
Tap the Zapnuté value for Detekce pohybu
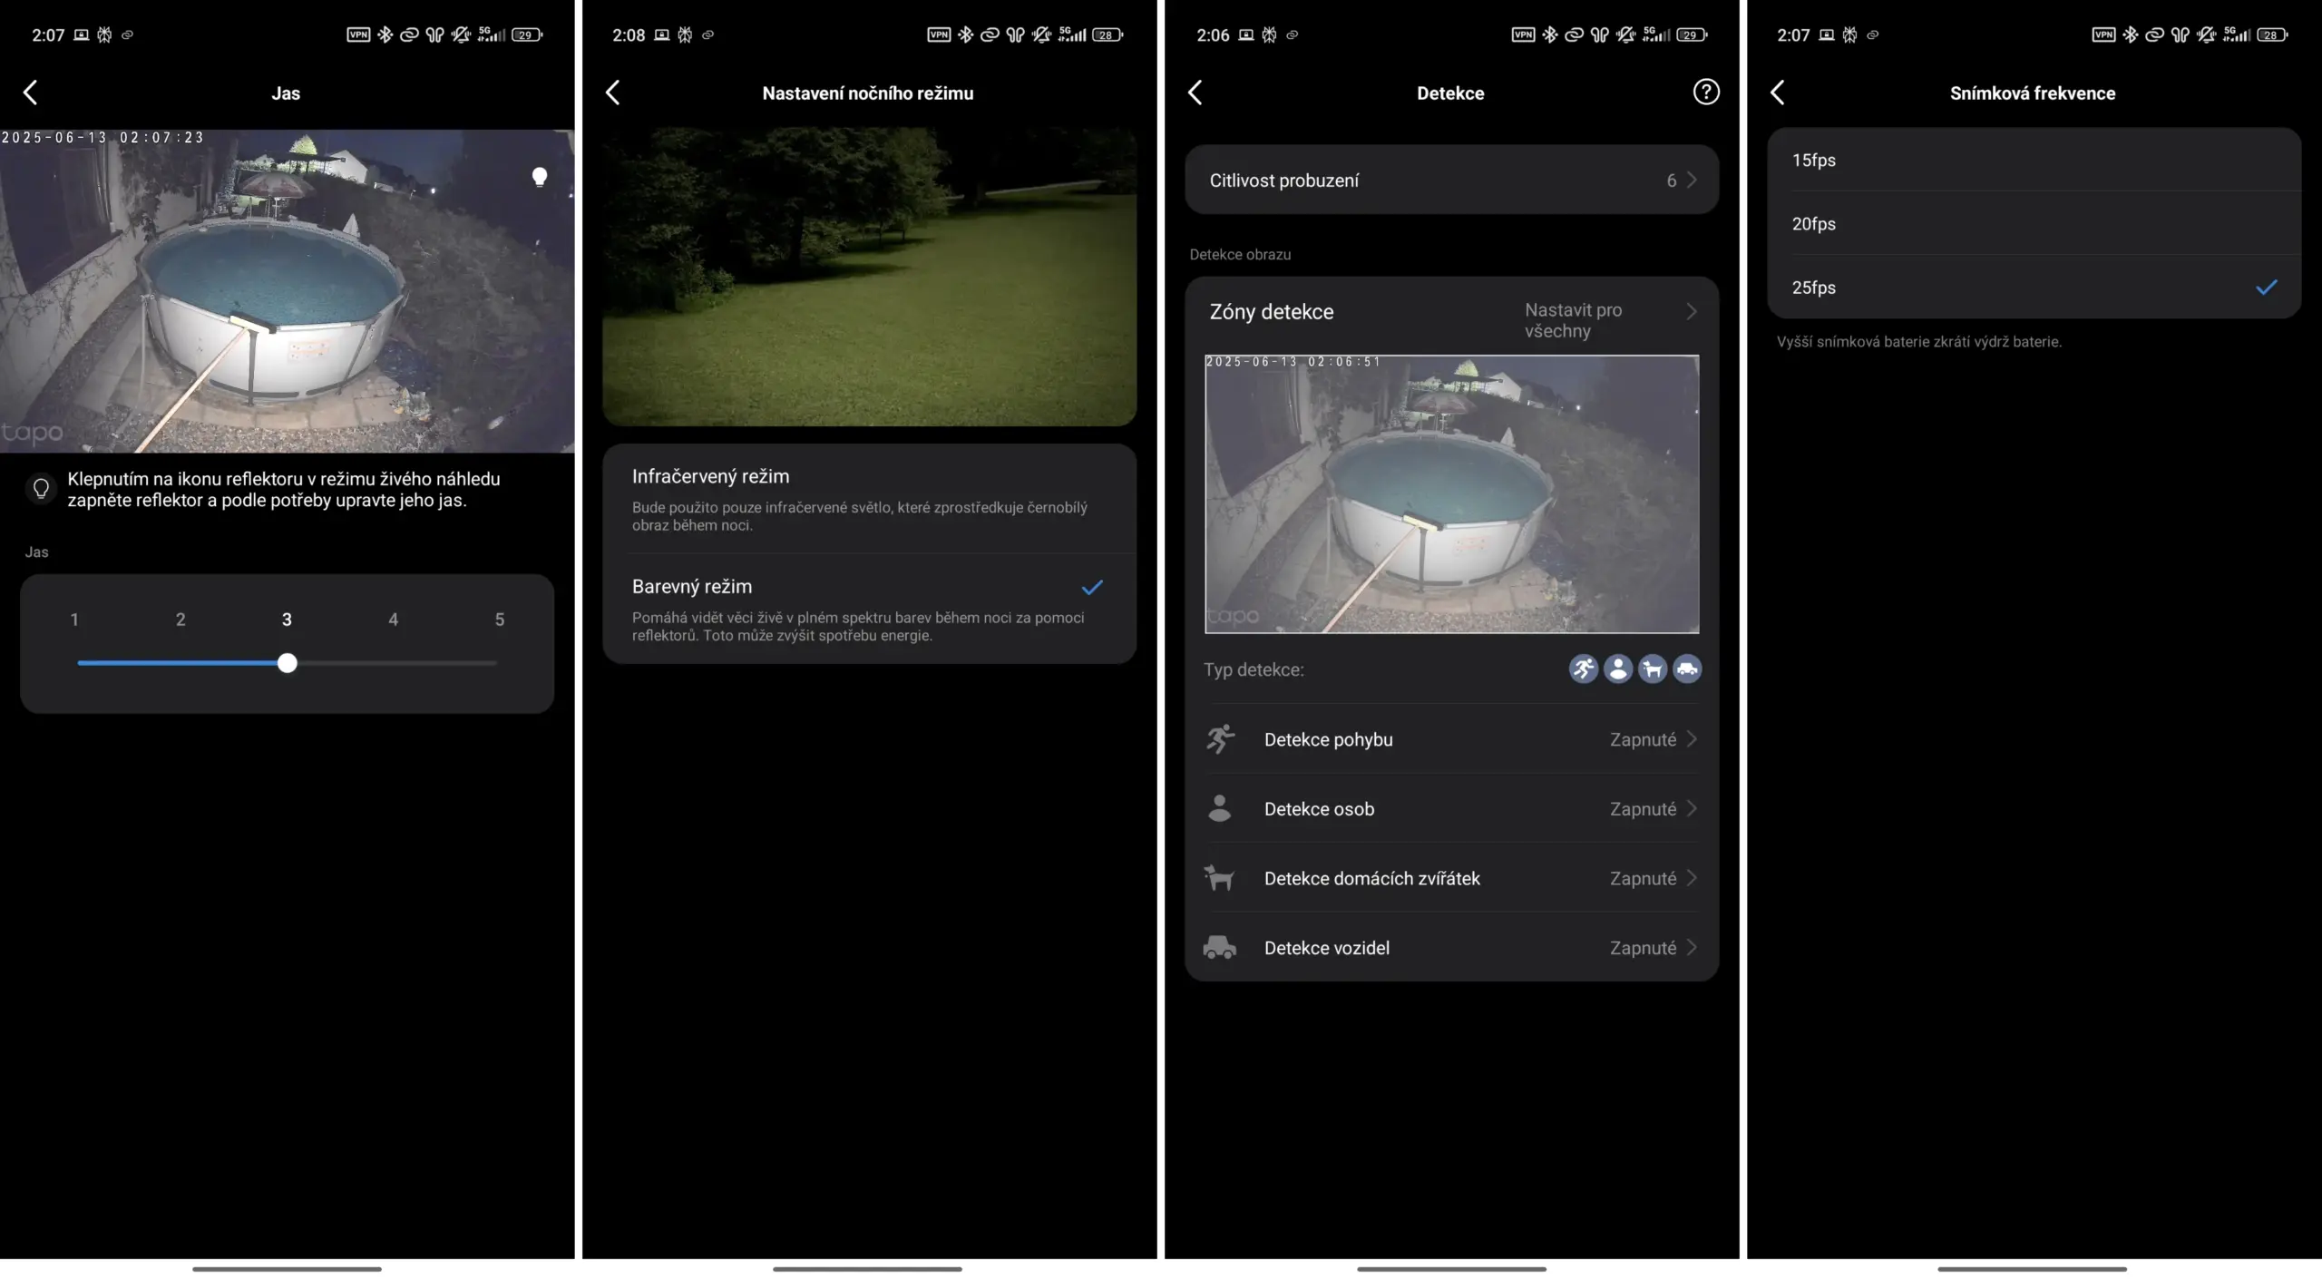(1643, 738)
